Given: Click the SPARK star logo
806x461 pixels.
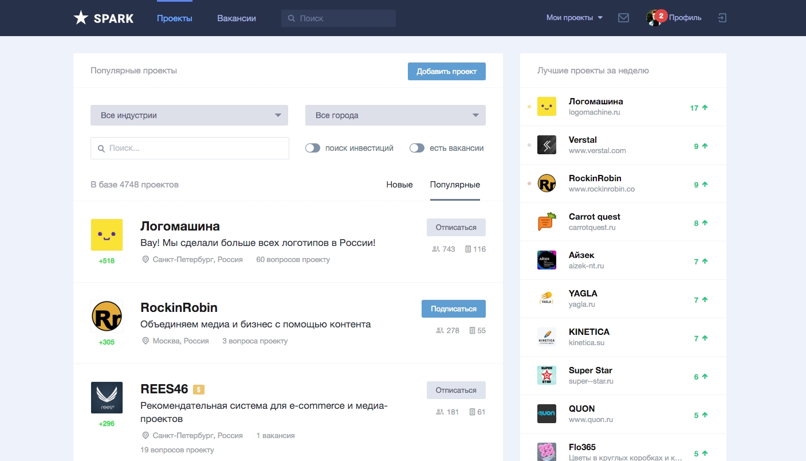Looking at the screenshot, I should pyautogui.click(x=81, y=18).
